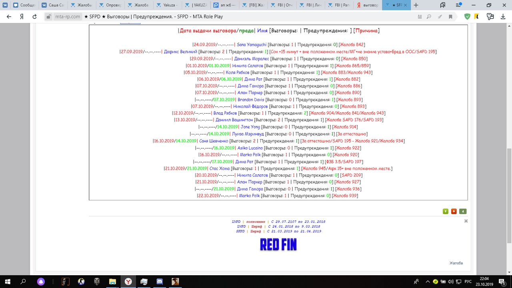Click the red down arrow under the post
This screenshot has height=288, width=512.
[454, 211]
